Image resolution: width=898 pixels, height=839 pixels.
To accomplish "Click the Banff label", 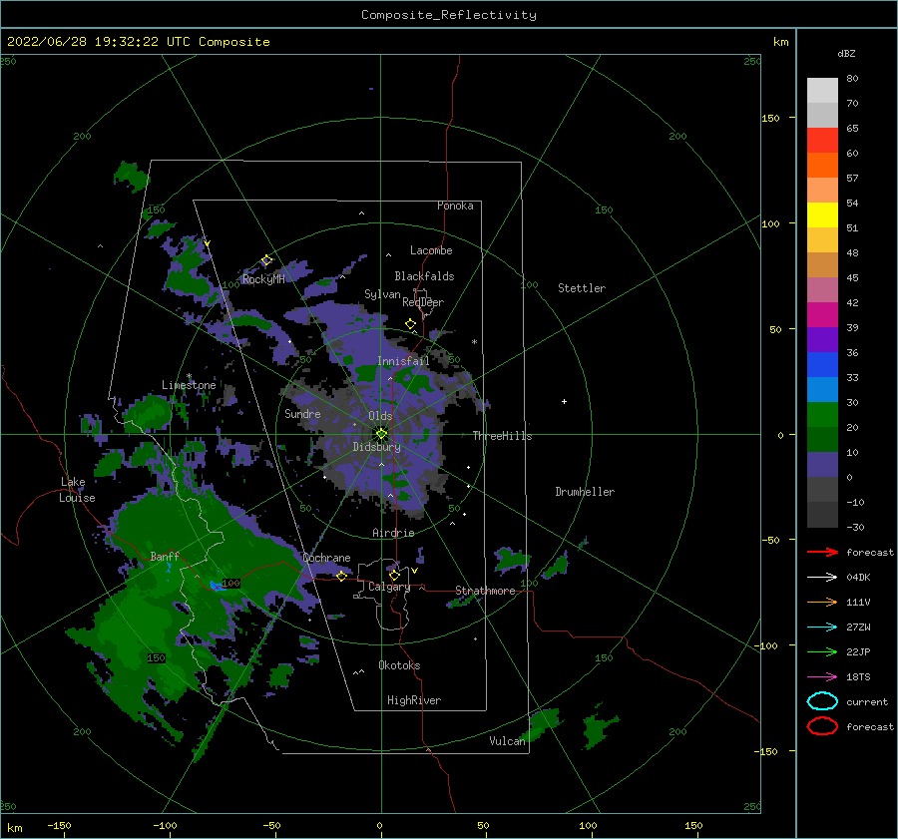I will 165,556.
